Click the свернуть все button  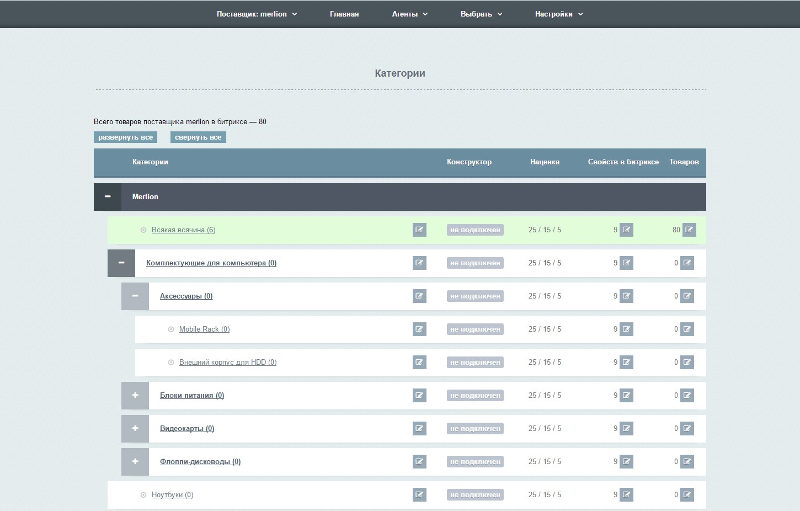[x=198, y=137]
